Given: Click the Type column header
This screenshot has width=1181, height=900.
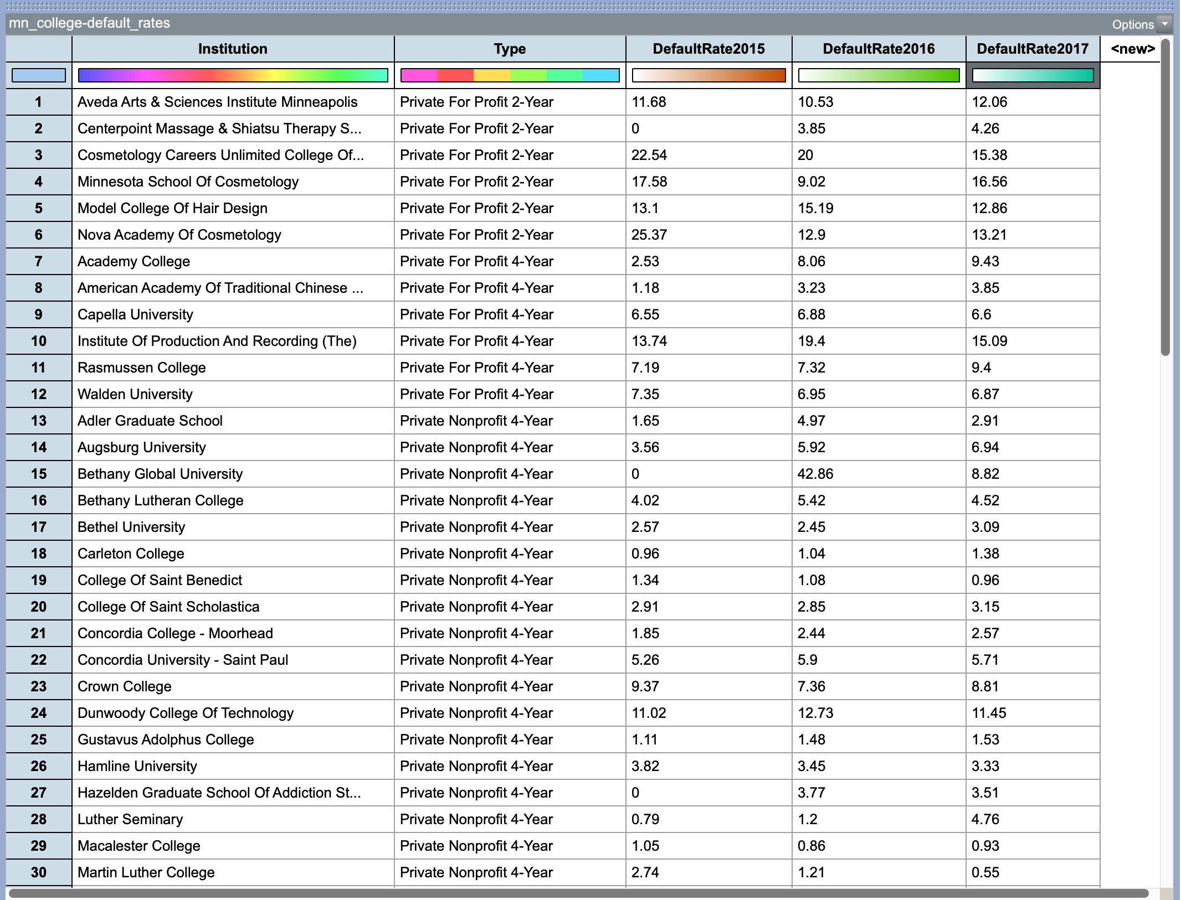Looking at the screenshot, I should [x=509, y=49].
